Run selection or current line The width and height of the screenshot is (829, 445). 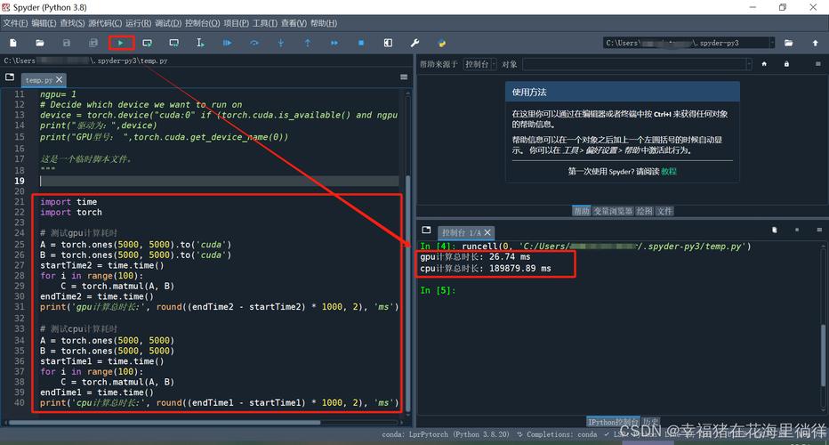200,43
